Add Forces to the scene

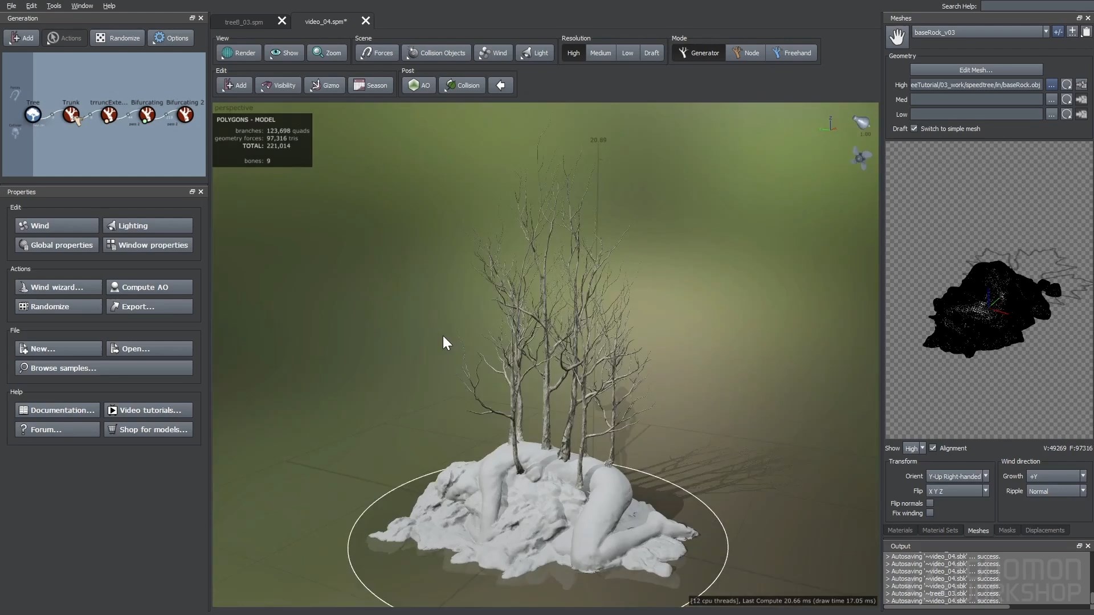[376, 52]
